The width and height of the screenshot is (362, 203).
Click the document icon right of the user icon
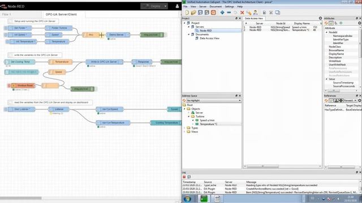coord(264,12)
